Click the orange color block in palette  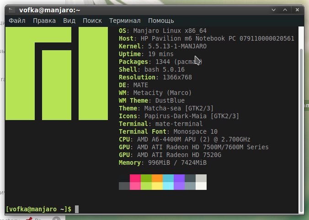point(157,178)
